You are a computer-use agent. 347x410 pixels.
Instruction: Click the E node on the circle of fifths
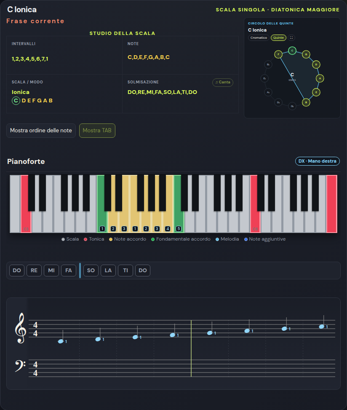316,92
